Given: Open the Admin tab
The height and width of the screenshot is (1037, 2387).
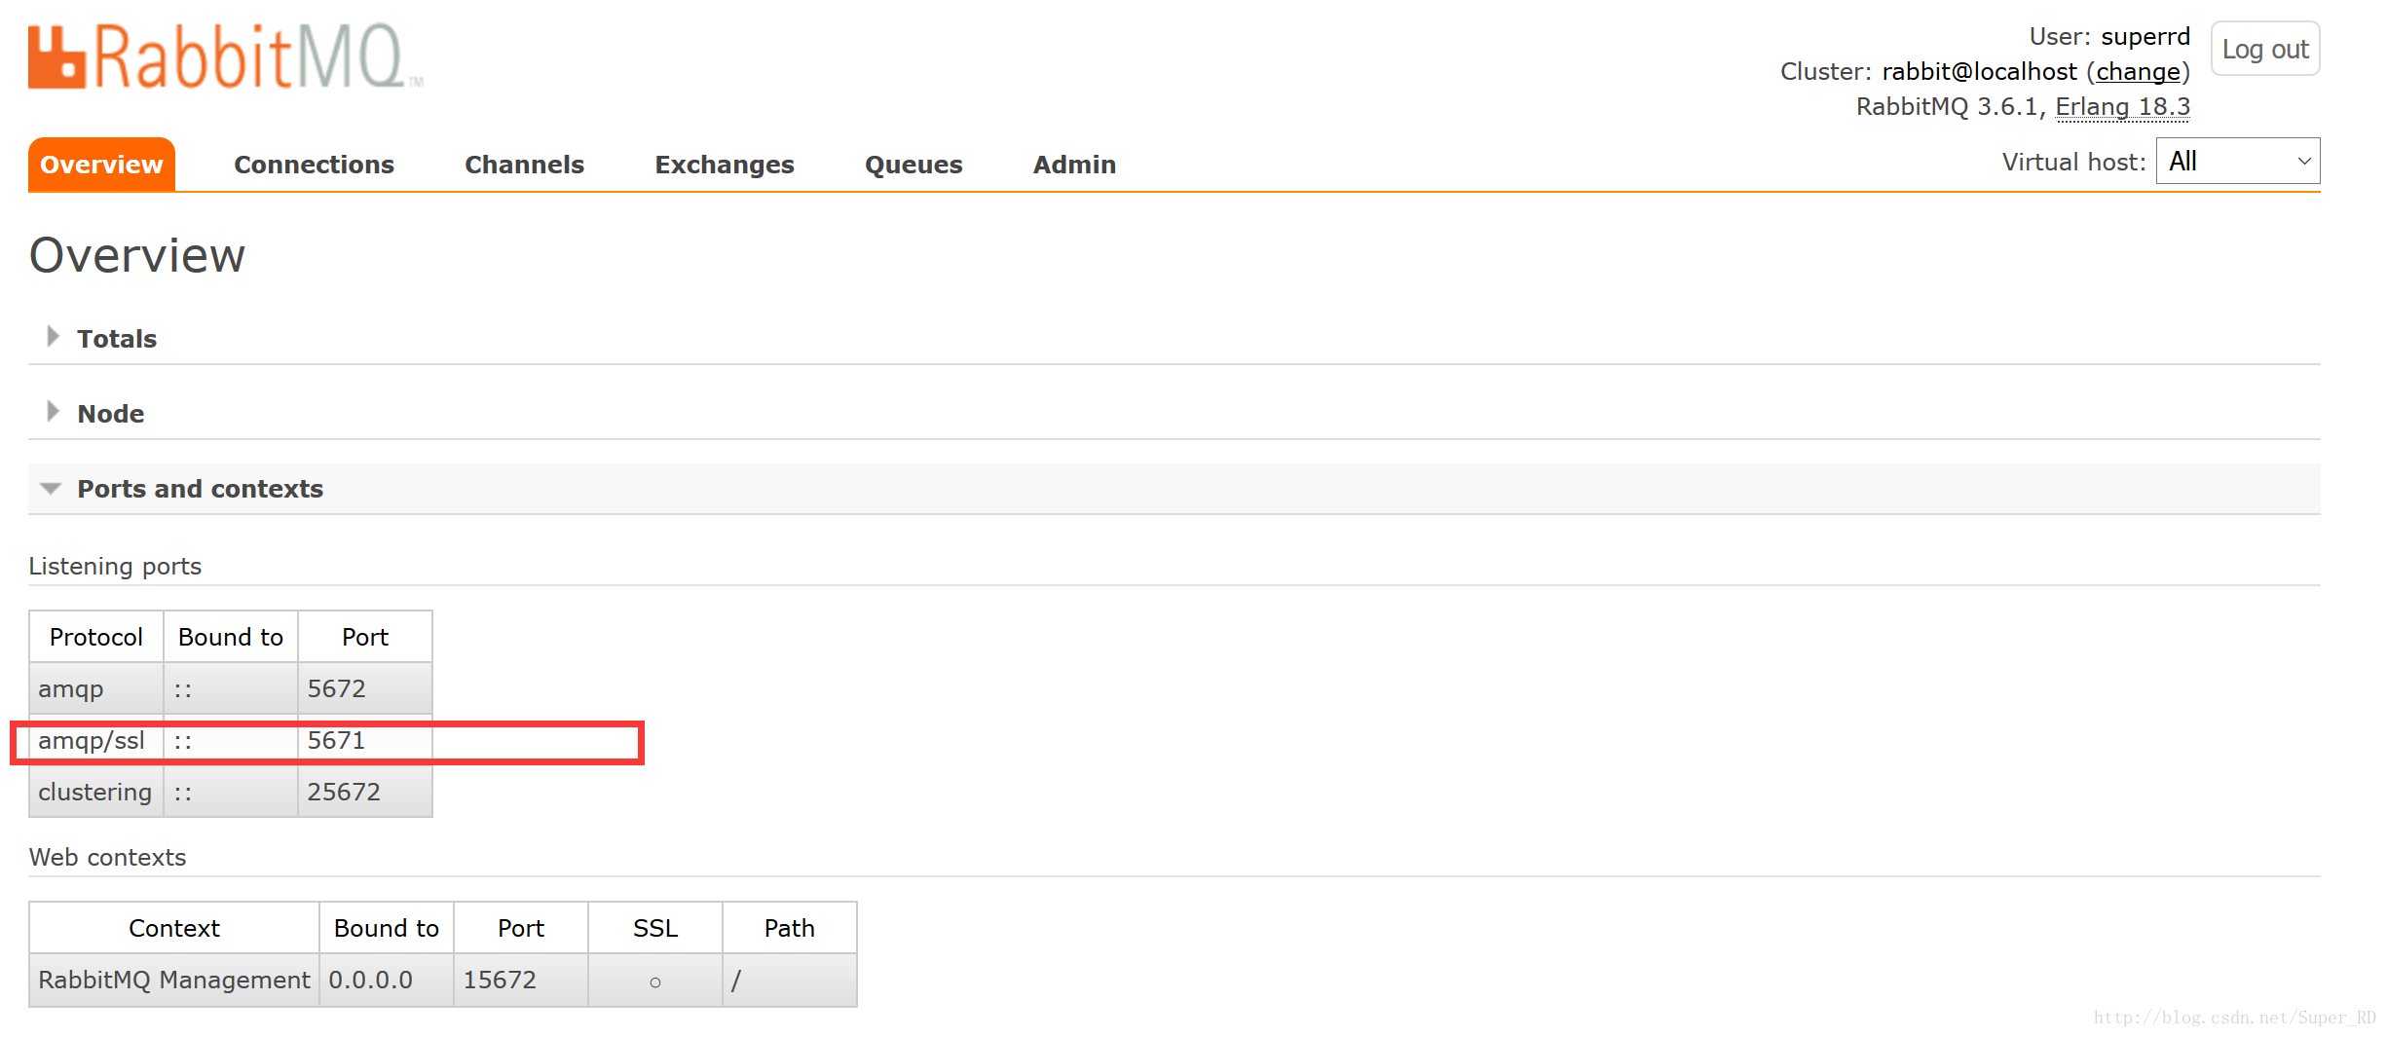Looking at the screenshot, I should click(1074, 165).
